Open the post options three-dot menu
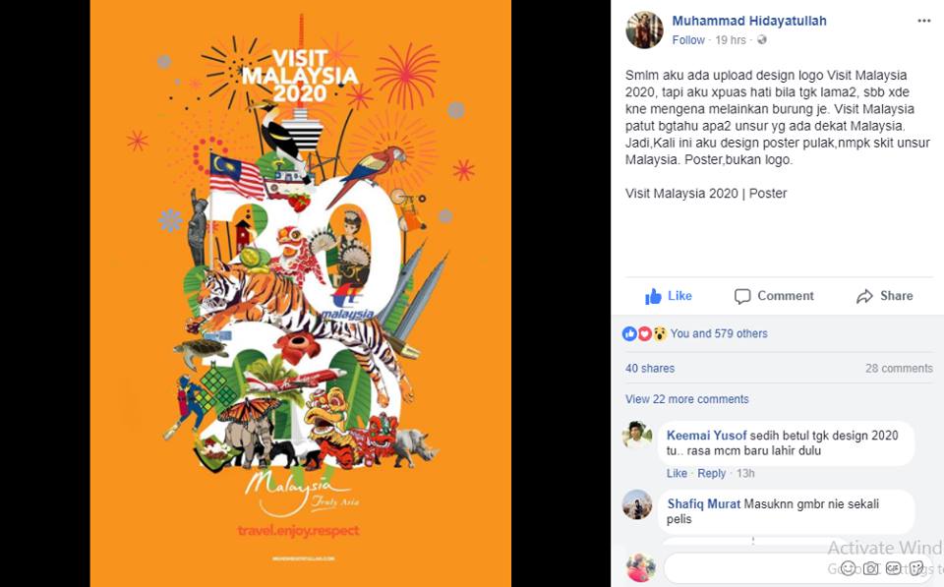The width and height of the screenshot is (944, 587). (x=924, y=21)
